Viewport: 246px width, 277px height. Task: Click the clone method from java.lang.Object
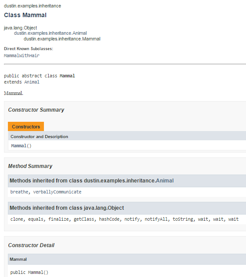pos(17,219)
